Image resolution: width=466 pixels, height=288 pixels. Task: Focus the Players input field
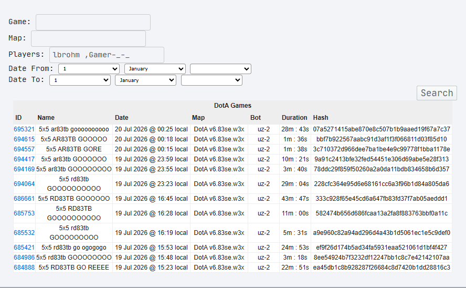pyautogui.click(x=107, y=55)
